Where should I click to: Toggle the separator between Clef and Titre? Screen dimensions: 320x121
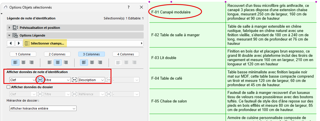pos(40,80)
